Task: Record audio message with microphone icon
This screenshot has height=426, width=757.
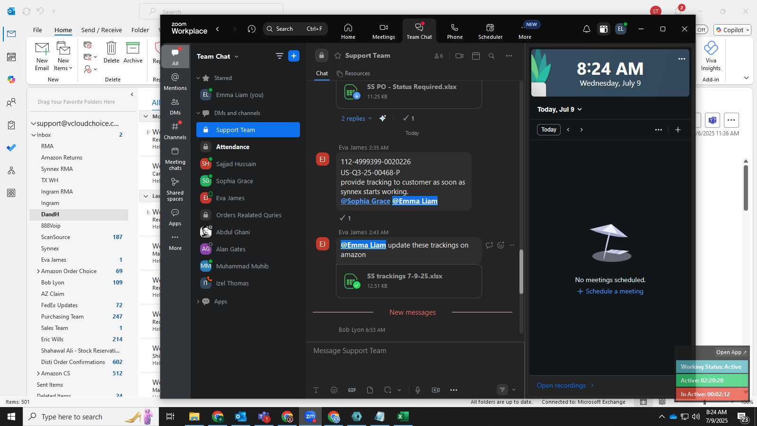Action: tap(418, 390)
